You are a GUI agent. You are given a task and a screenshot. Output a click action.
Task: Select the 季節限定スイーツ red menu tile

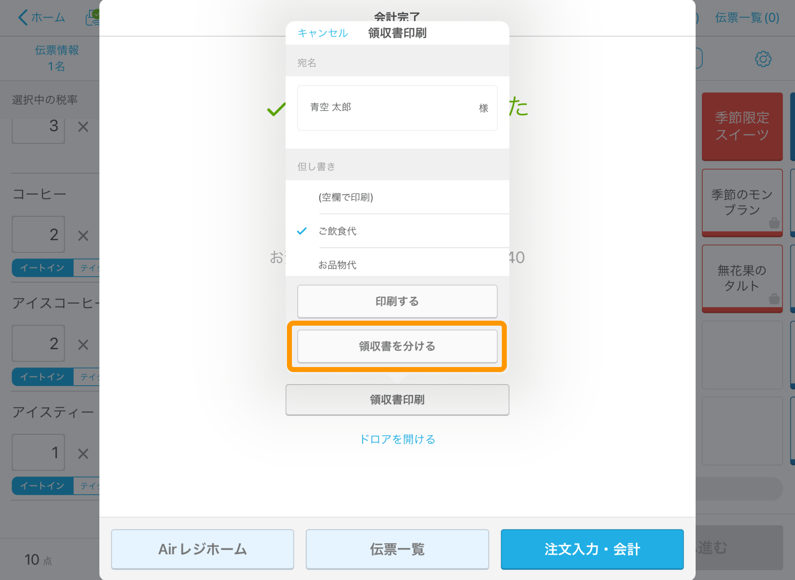pyautogui.click(x=742, y=126)
